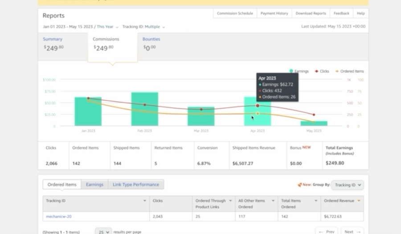Open the Group By Tracking ID dropdown
Screen dimensions: 401x234
(348, 185)
